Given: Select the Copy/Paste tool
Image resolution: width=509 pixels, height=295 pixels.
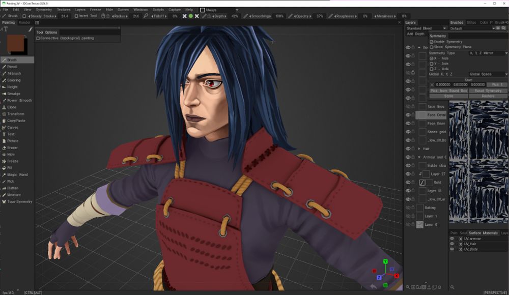Looking at the screenshot, I should click(17, 121).
